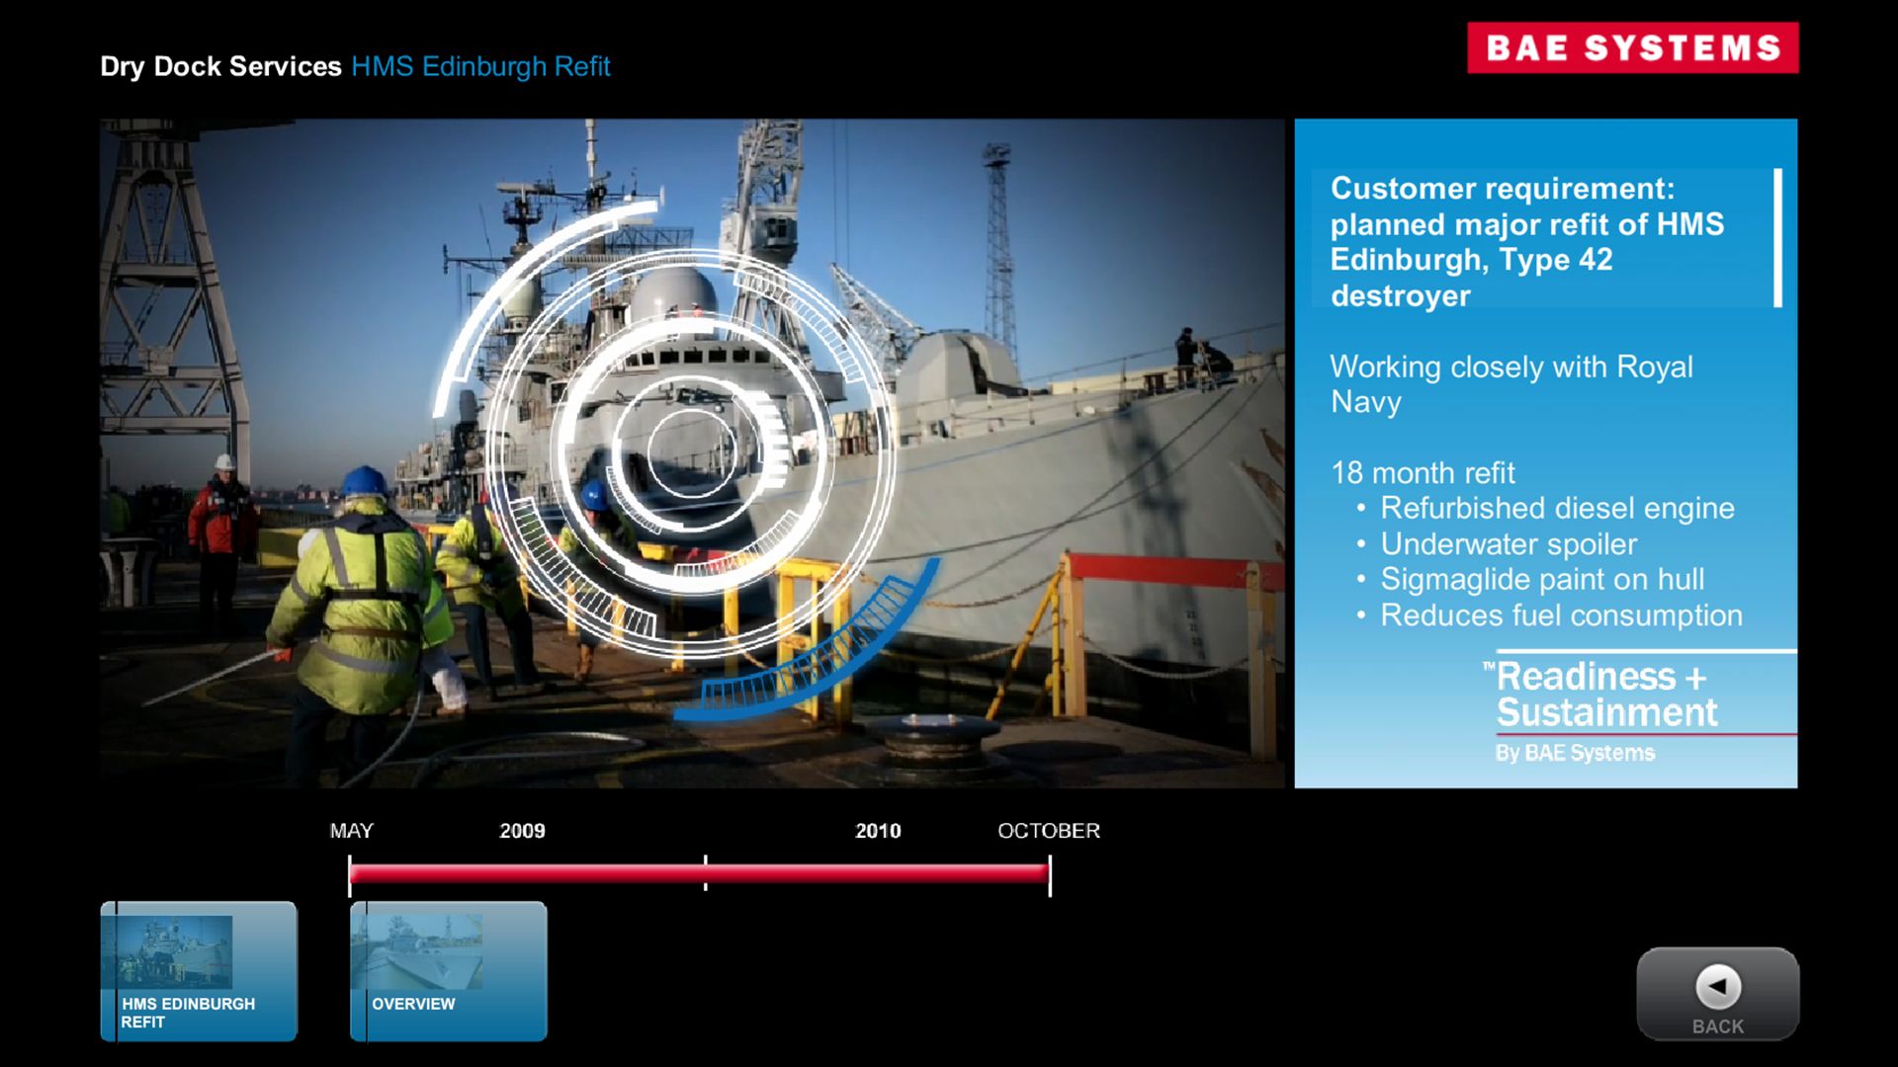Click the BACK button arrow icon
This screenshot has height=1067, width=1898.
[x=1718, y=986]
